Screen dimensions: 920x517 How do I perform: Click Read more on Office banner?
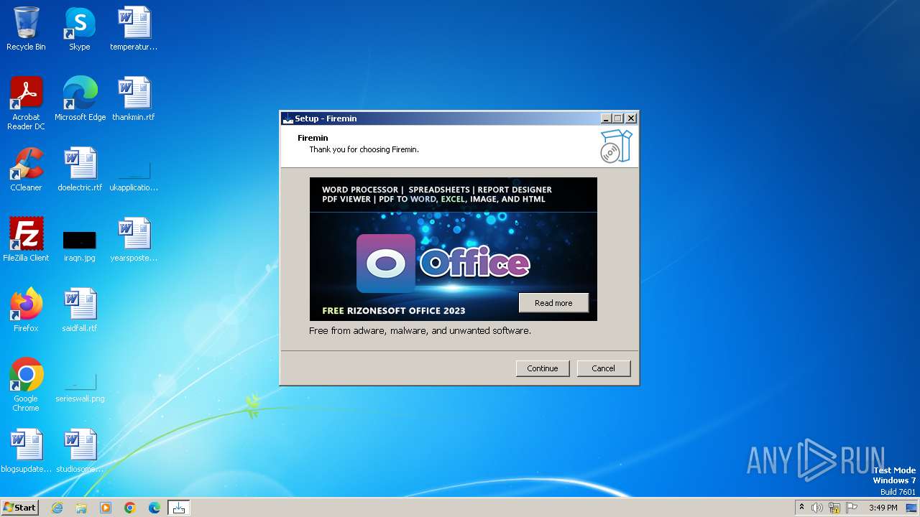click(553, 303)
